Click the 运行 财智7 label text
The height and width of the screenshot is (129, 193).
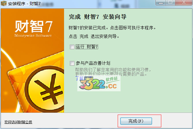point(87,47)
